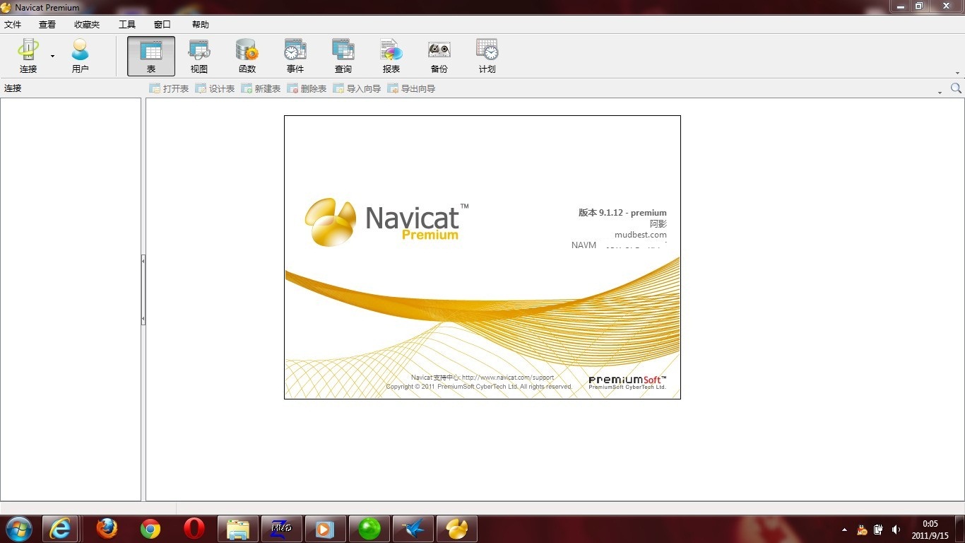Click the magnifier search icon

click(956, 88)
